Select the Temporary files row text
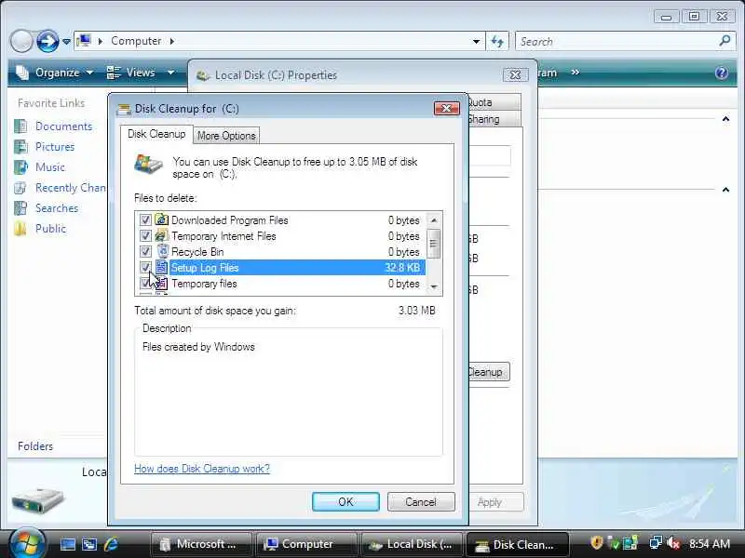 point(204,284)
